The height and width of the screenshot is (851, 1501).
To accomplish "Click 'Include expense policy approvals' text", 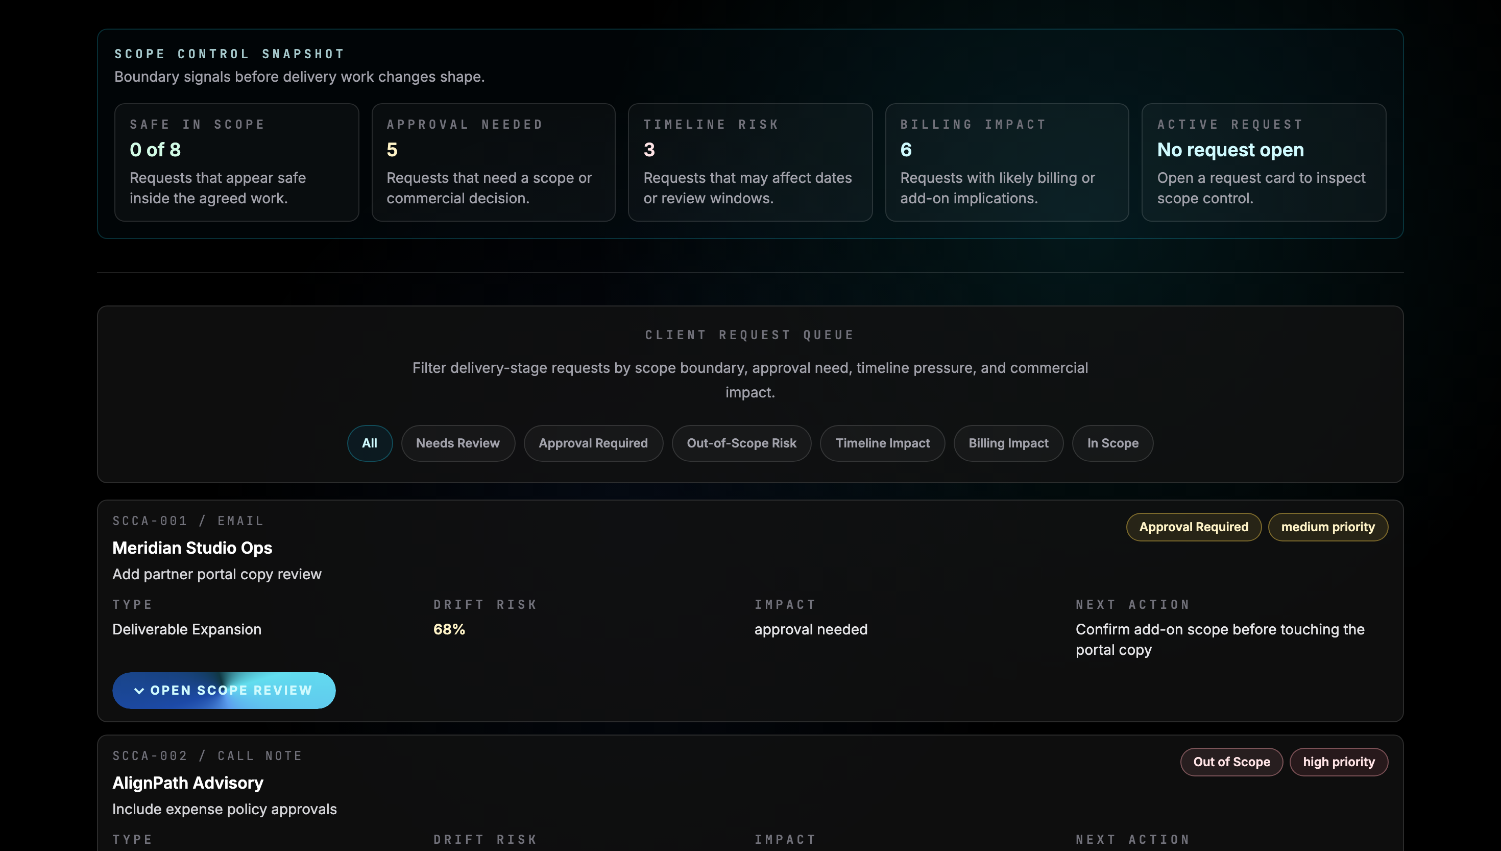I will pos(224,810).
